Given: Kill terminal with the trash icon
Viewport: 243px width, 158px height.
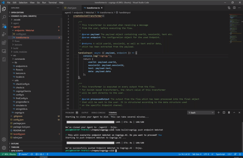Looking at the screenshot, I should click(229, 113).
